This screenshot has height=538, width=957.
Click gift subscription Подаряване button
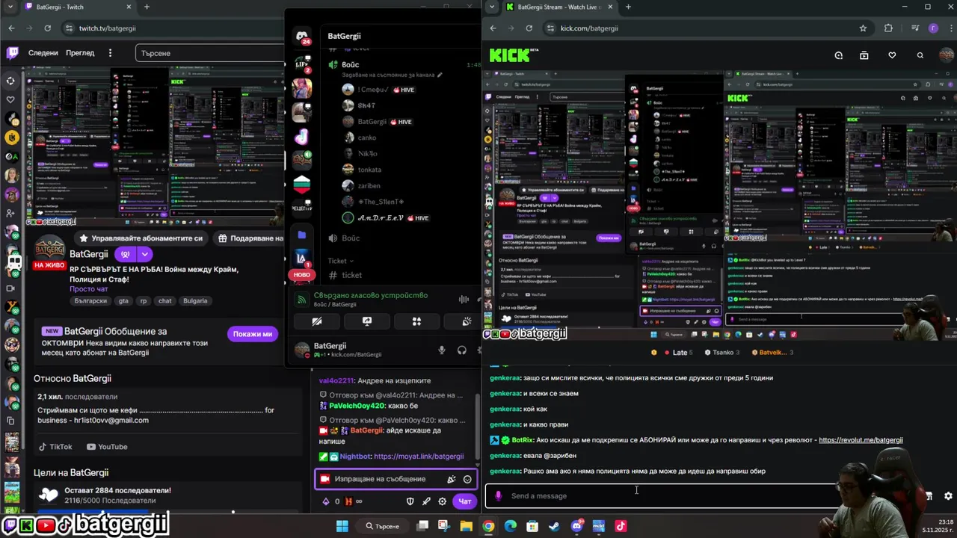249,238
